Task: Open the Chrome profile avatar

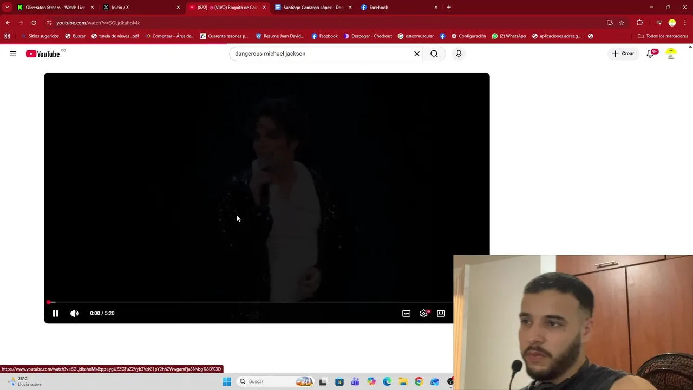Action: [672, 23]
